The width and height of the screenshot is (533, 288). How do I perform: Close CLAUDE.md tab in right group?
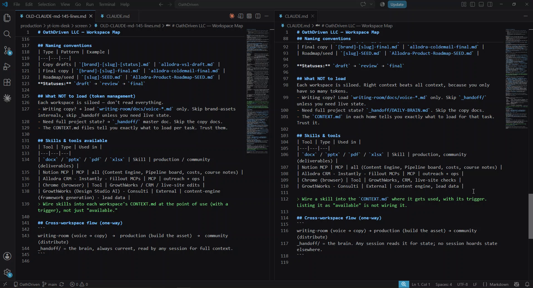click(x=313, y=16)
